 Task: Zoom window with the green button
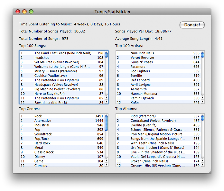pos(31,12)
